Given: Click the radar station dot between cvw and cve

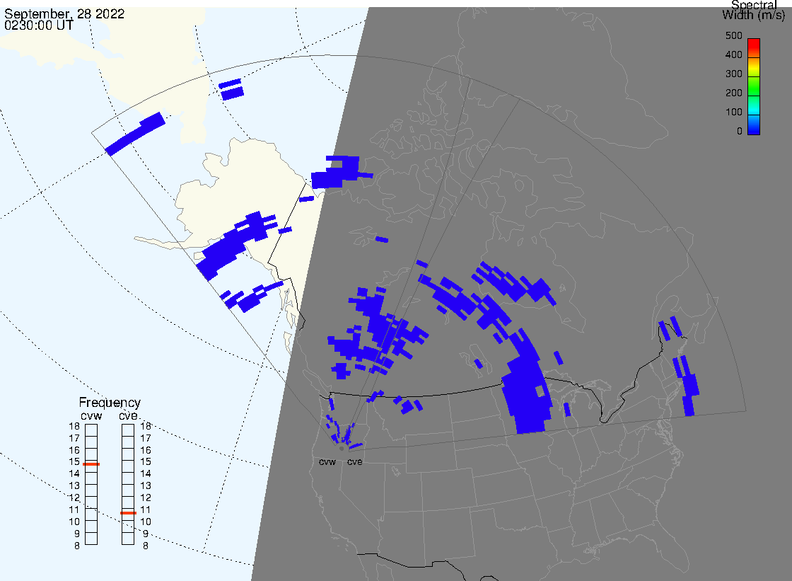Looking at the screenshot, I should tap(342, 449).
